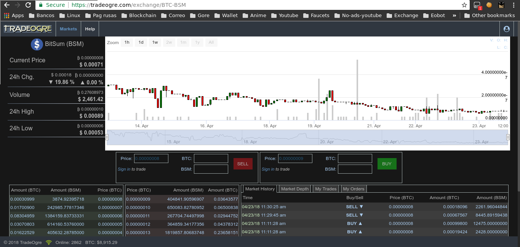Click the green Secure padlock
The image size is (520, 247).
click(x=41, y=5)
